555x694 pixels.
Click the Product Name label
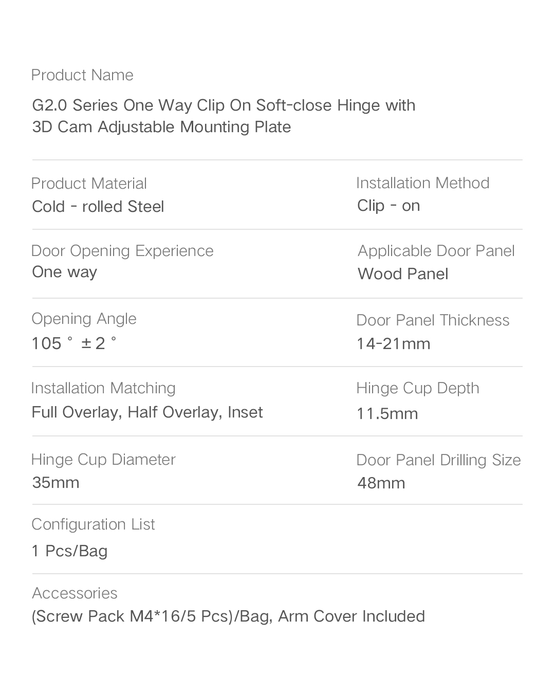click(x=82, y=75)
